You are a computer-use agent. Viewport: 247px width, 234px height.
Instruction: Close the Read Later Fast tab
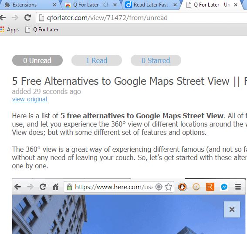coord(175,5)
